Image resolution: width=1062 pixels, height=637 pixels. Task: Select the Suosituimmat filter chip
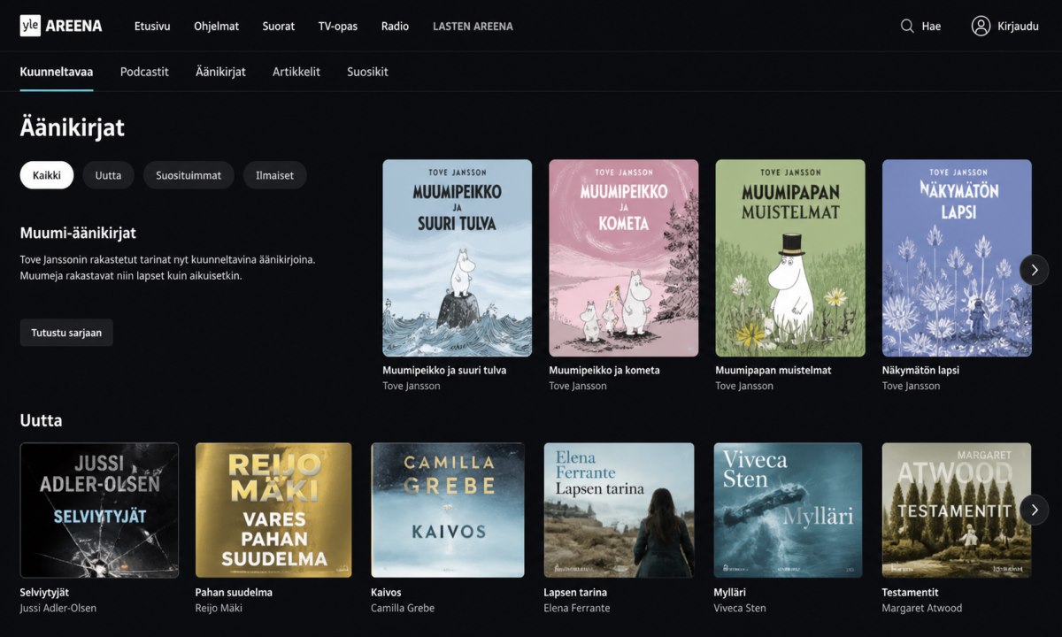pos(189,175)
